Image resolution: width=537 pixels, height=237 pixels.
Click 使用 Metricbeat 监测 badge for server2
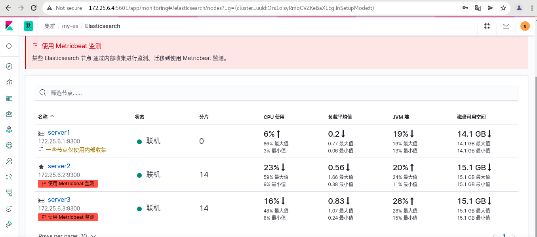[68, 184]
